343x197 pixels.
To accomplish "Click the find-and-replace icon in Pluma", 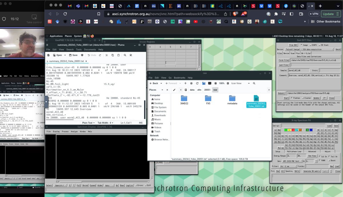I will (131, 55).
